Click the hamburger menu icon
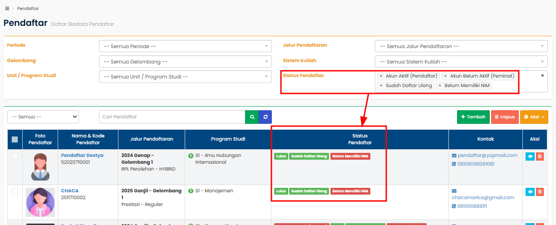 [7, 8]
